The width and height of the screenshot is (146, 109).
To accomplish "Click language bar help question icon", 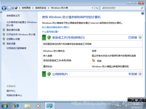I will (140, 100).
